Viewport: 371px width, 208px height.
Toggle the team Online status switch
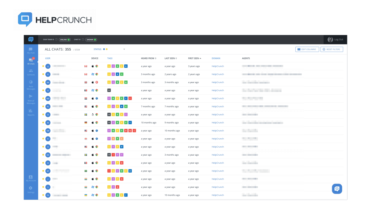click(65, 40)
